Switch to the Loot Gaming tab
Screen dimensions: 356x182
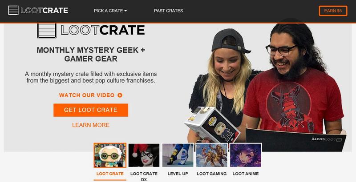click(212, 174)
